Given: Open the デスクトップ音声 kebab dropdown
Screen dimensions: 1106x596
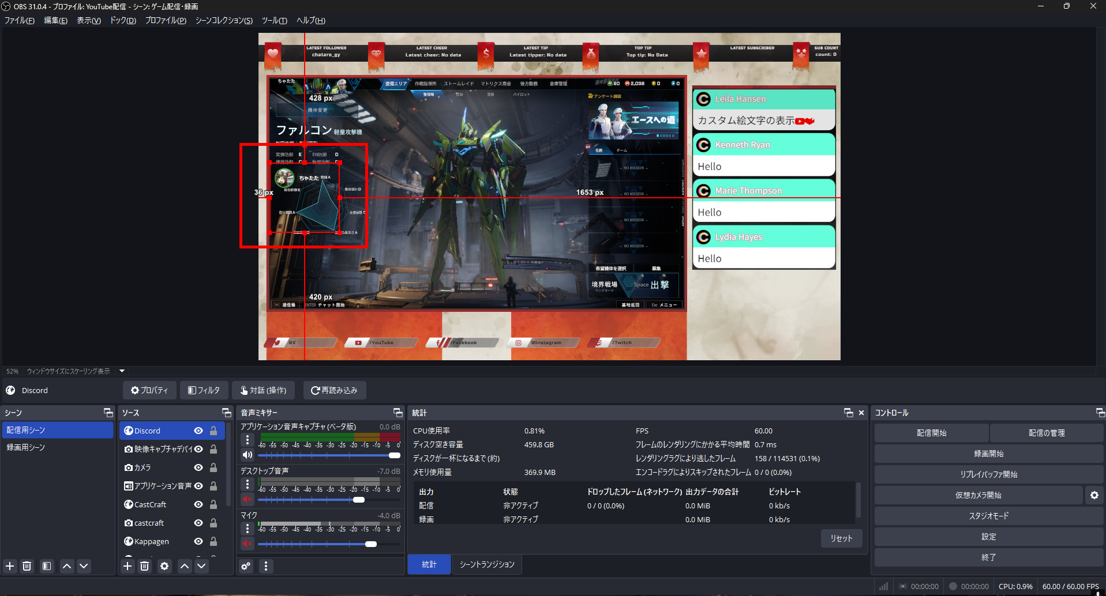Looking at the screenshot, I should (248, 484).
